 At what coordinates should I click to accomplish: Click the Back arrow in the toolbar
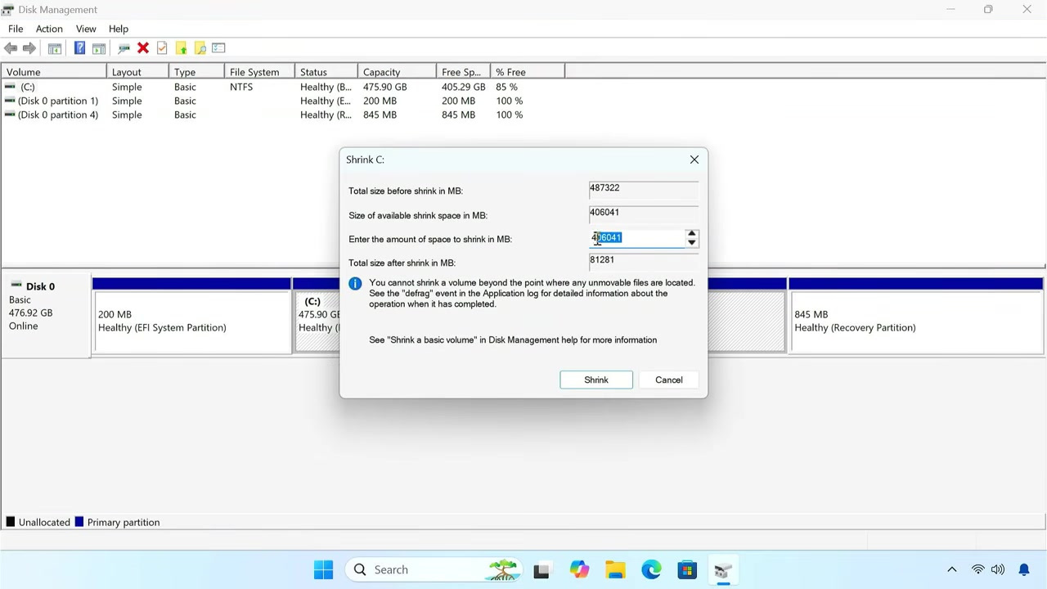(x=11, y=48)
